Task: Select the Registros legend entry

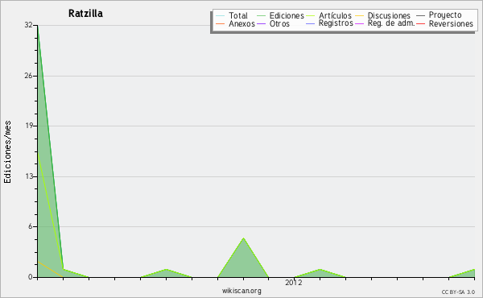Action: pyautogui.click(x=336, y=23)
